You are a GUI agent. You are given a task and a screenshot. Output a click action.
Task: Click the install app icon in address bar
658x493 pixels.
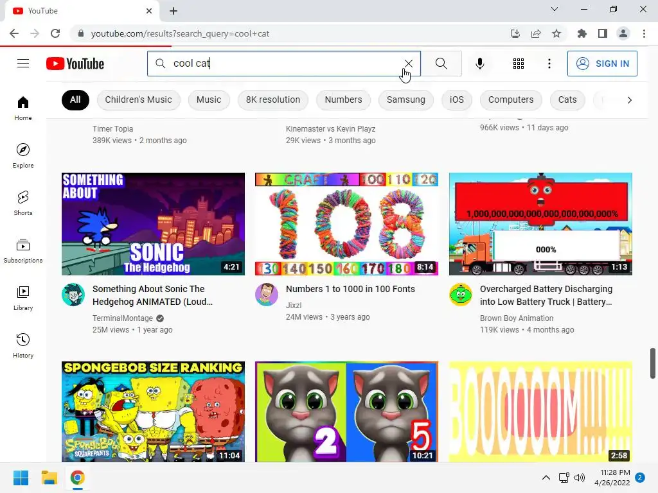[515, 33]
